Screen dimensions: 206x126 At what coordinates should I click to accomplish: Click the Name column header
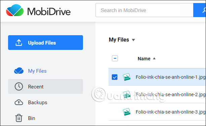[x=144, y=59]
